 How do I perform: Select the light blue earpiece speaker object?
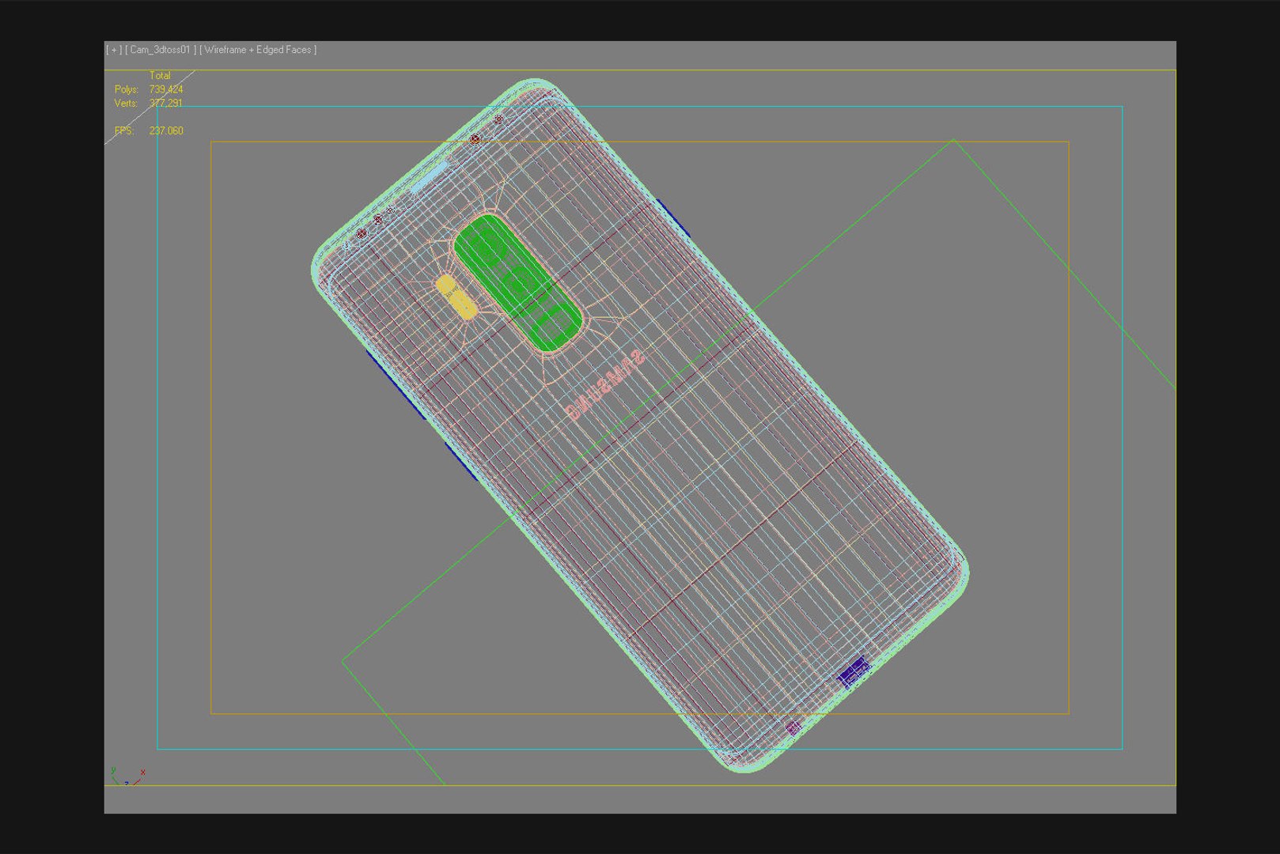(x=431, y=178)
